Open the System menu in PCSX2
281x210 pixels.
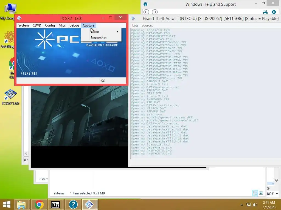click(24, 25)
